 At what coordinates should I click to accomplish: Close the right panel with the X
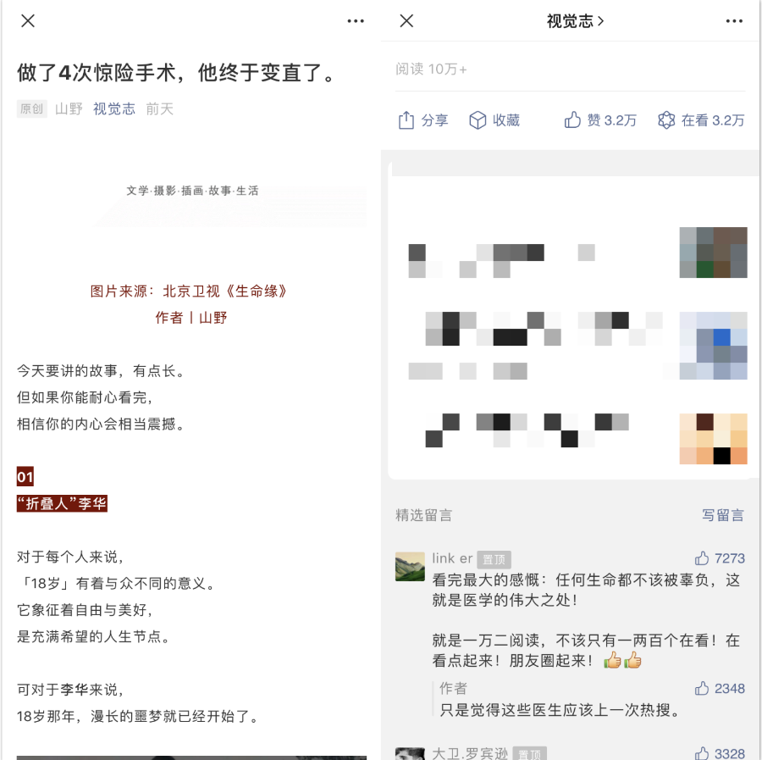(x=406, y=21)
